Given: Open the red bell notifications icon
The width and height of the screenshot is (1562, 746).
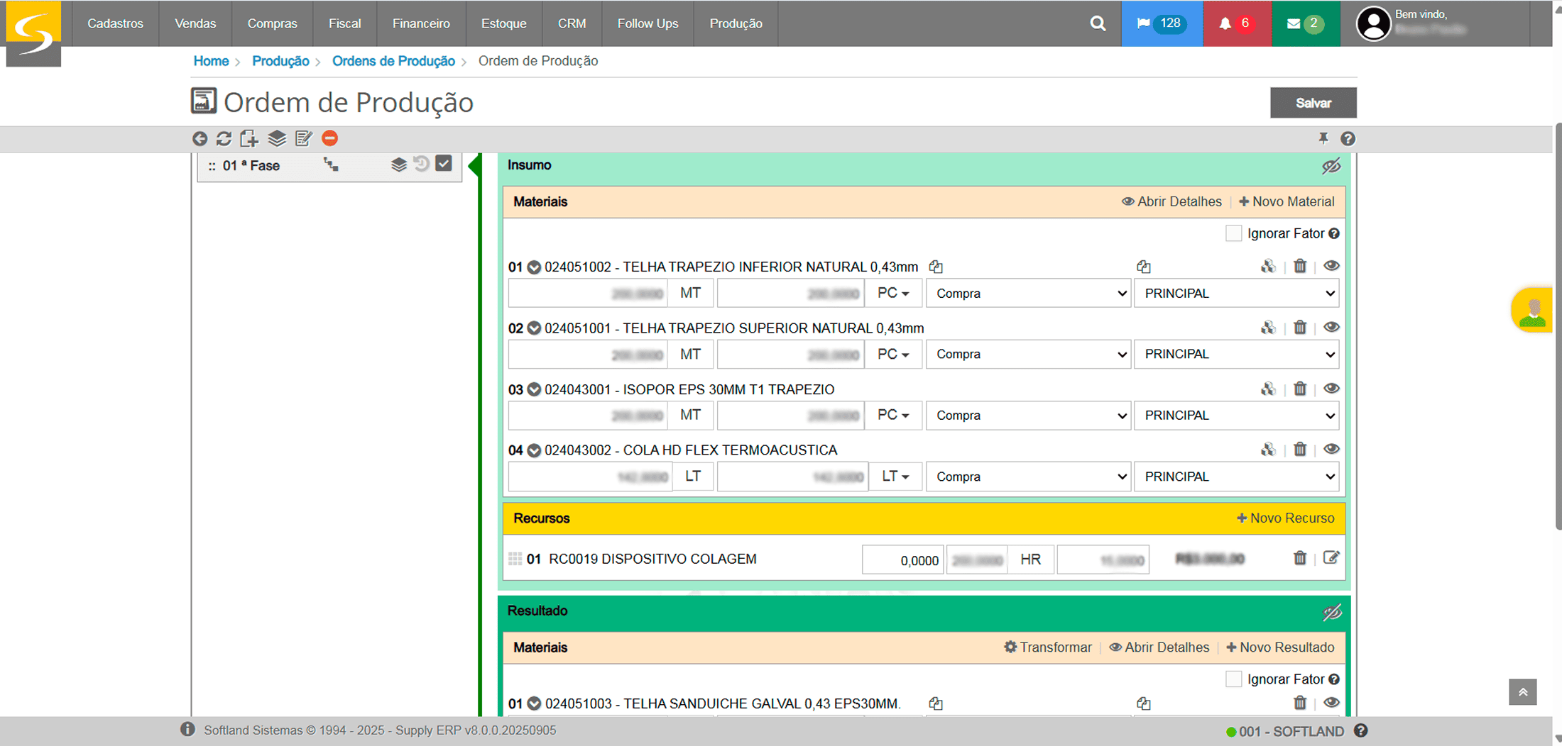Looking at the screenshot, I should point(1235,23).
